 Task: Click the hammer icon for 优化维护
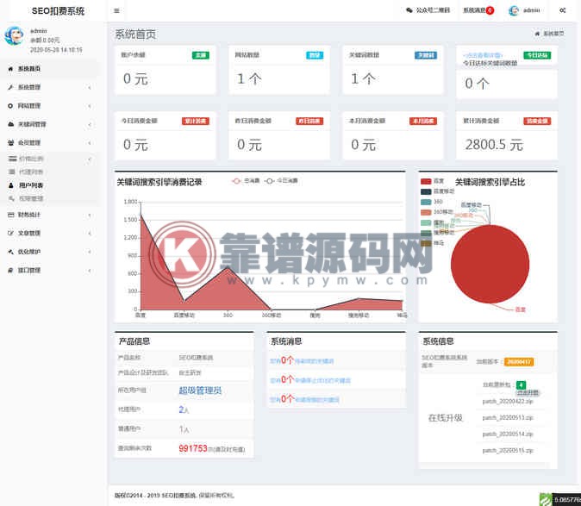[x=10, y=252]
